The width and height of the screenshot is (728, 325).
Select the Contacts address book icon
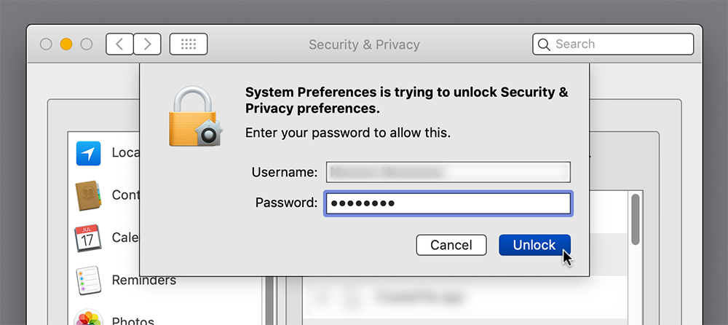tap(88, 195)
